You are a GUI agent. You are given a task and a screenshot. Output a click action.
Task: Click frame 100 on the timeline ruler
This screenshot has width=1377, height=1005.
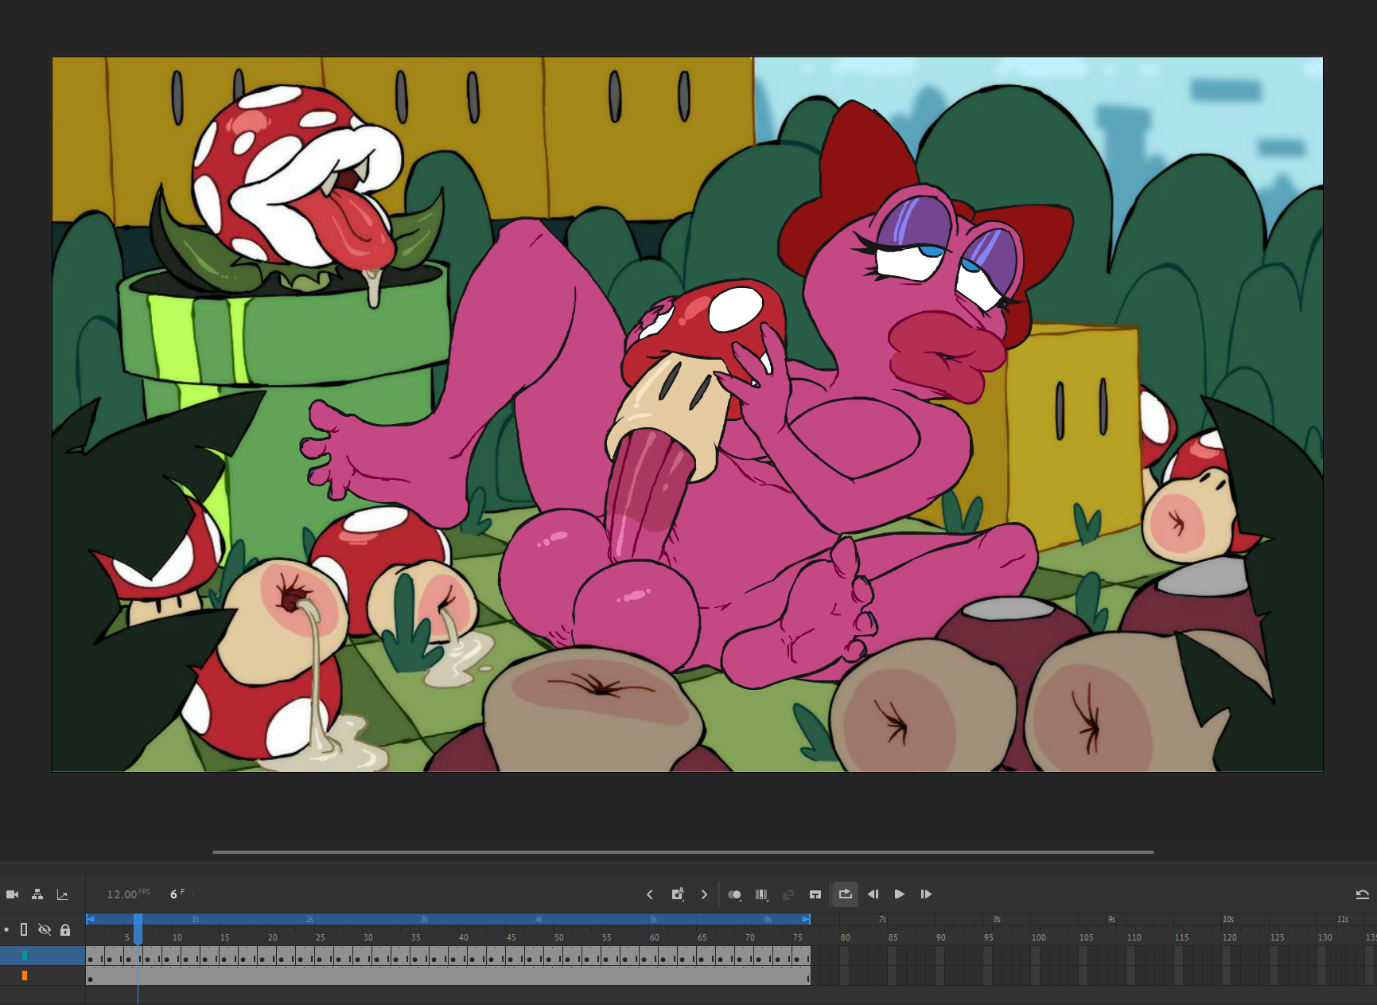1039,937
